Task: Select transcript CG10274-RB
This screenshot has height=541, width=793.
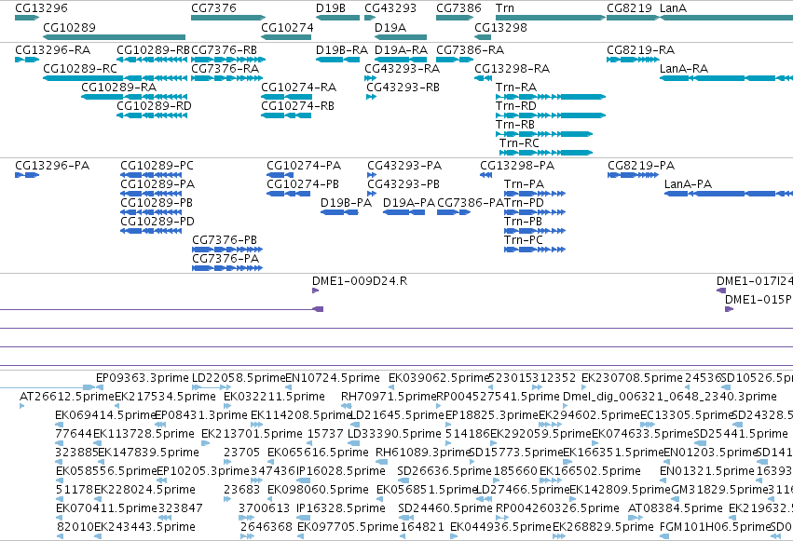Action: click(x=297, y=106)
